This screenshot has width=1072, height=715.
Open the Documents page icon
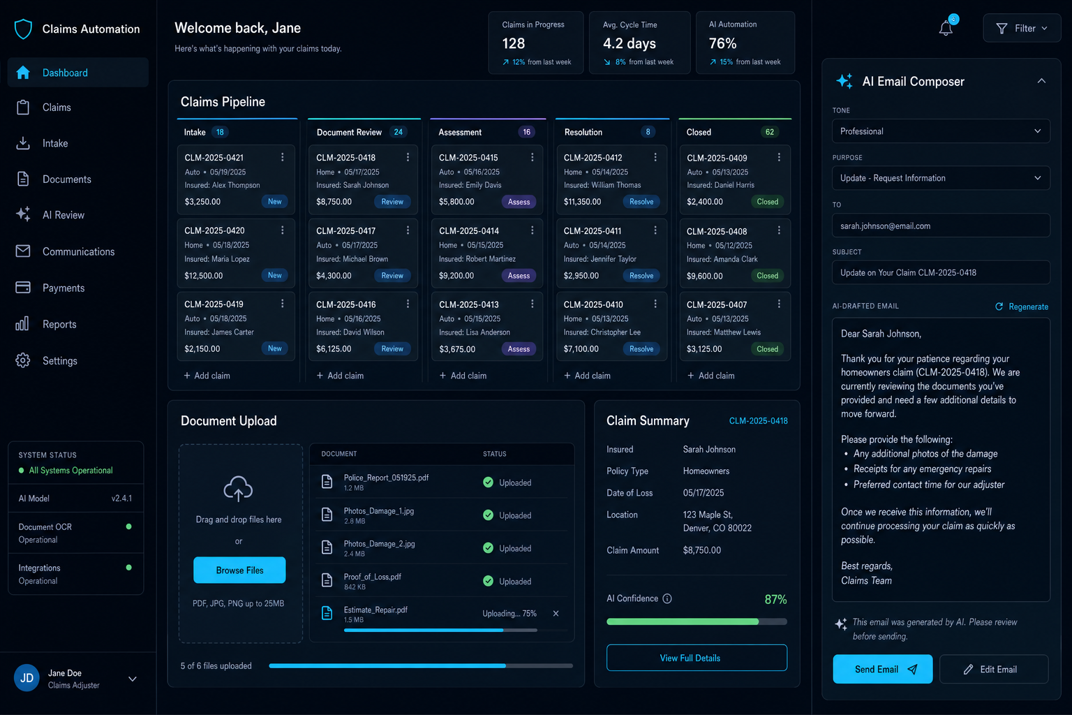click(23, 179)
